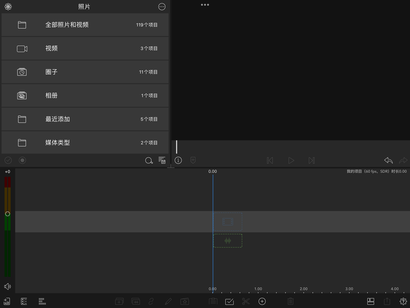Image resolution: width=410 pixels, height=308 pixels.
Task: Open settings and help gear icon
Action: (x=403, y=302)
